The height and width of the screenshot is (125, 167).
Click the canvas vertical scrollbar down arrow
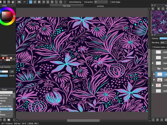149,118
